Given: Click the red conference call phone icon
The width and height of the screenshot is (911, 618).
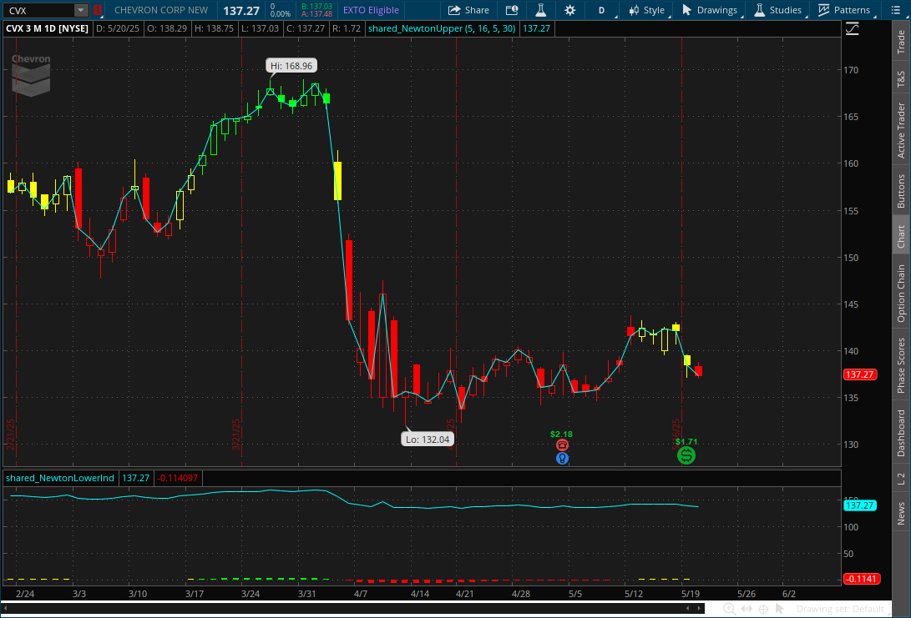Looking at the screenshot, I should pos(562,445).
